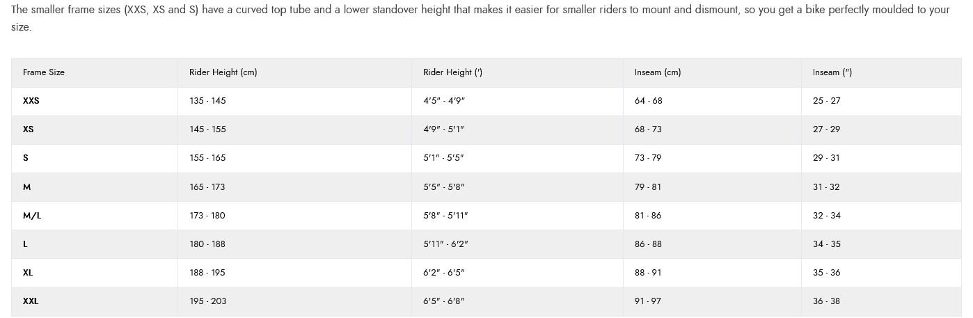Click the S frame size row label

coord(26,158)
